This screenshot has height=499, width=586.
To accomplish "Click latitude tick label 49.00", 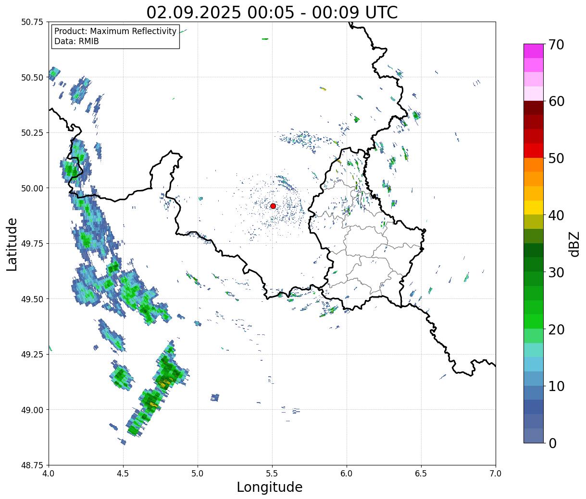I will pos(32,410).
